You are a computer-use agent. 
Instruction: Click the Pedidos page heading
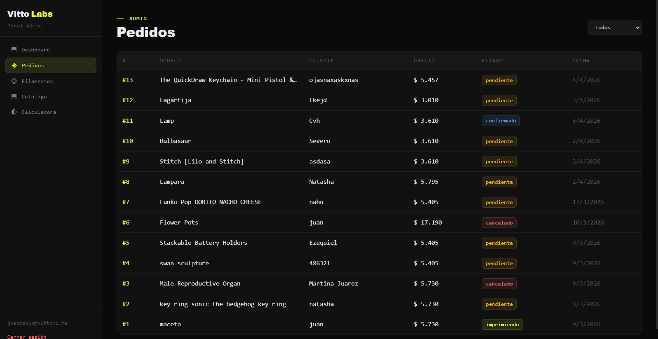pos(146,32)
